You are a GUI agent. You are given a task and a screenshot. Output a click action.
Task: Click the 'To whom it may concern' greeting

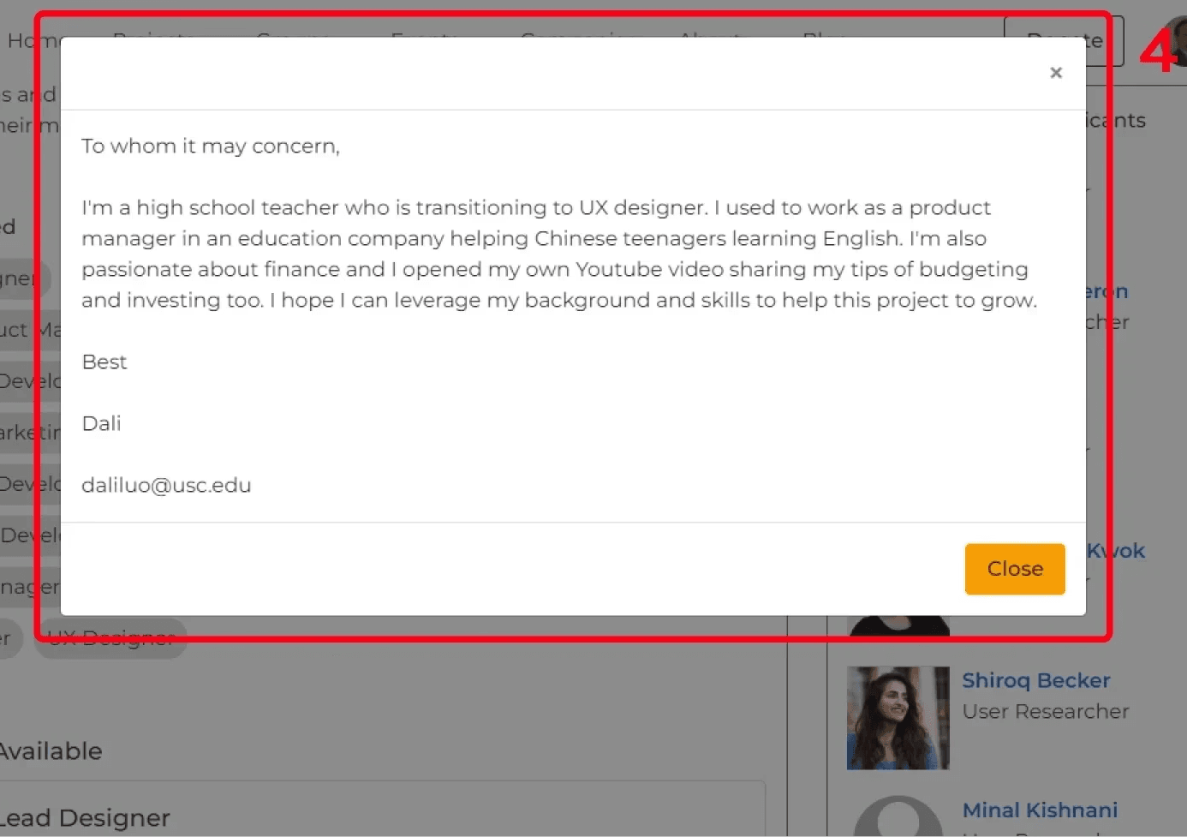[x=211, y=146]
